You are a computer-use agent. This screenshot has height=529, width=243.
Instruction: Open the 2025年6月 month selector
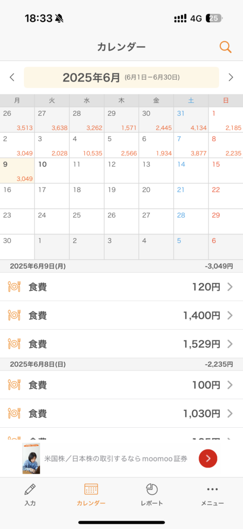[121, 77]
